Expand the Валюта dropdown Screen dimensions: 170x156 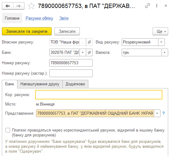click(x=164, y=53)
